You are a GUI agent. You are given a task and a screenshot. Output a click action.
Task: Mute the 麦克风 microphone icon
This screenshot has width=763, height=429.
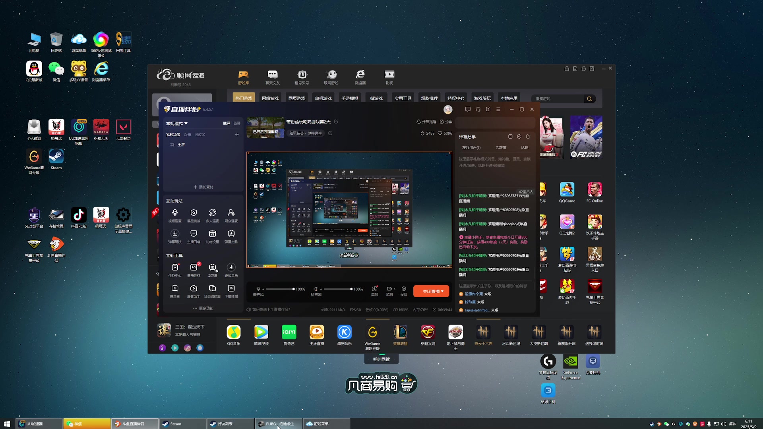pyautogui.click(x=258, y=289)
